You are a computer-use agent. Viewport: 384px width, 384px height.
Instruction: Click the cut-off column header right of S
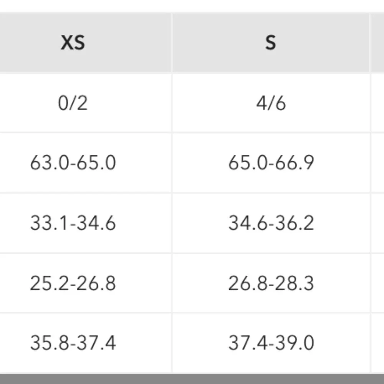[x=377, y=42]
